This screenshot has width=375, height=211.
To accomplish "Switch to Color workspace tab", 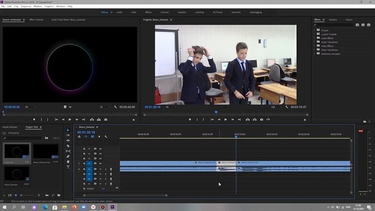I will tap(134, 12).
